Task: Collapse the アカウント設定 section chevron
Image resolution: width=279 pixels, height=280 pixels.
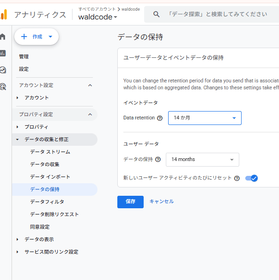Action: point(90,85)
